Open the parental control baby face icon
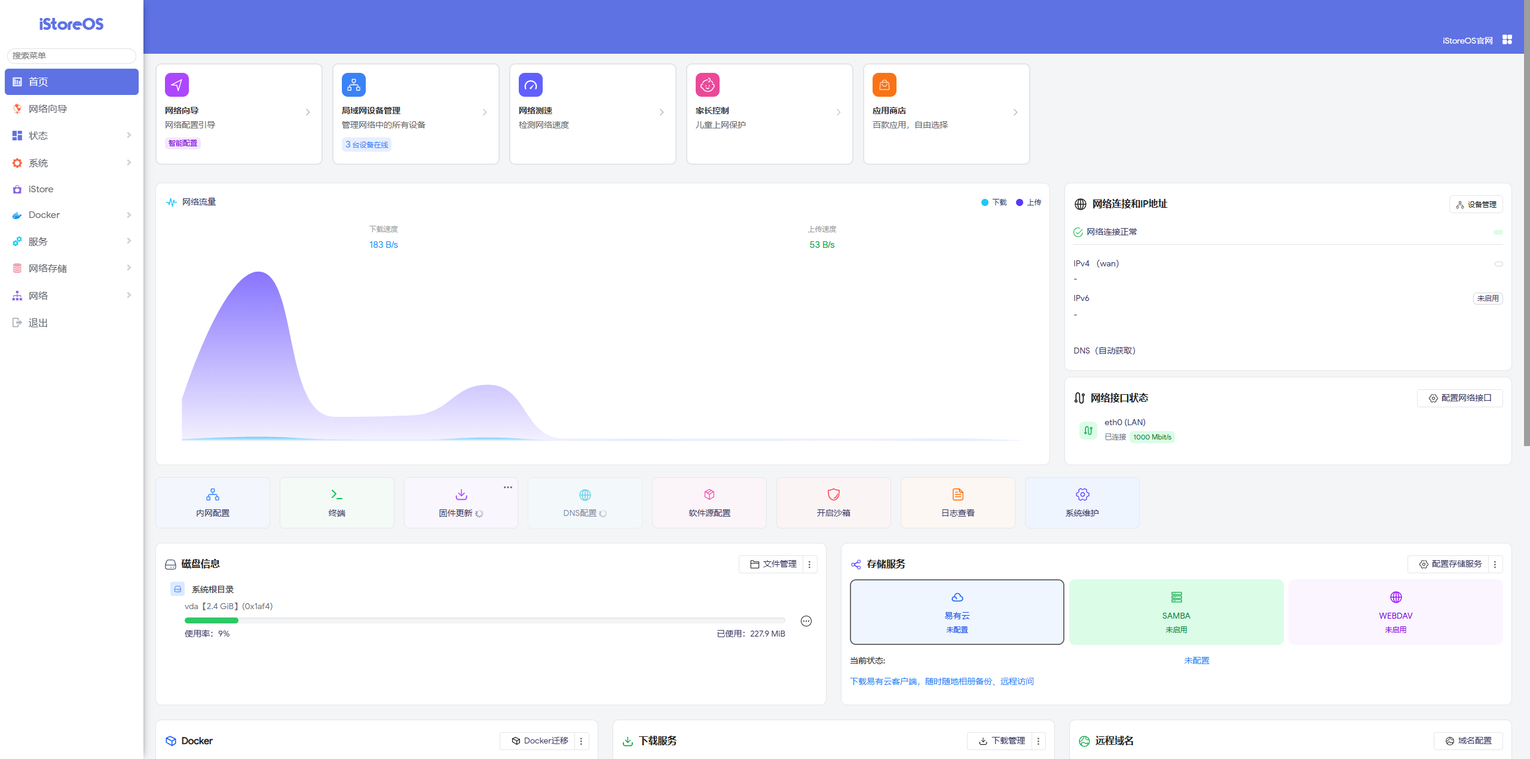The height and width of the screenshot is (759, 1530). 707,85
